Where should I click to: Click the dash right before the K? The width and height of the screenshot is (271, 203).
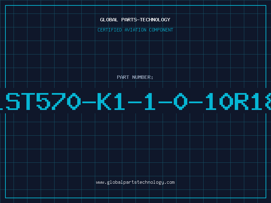(89, 102)
